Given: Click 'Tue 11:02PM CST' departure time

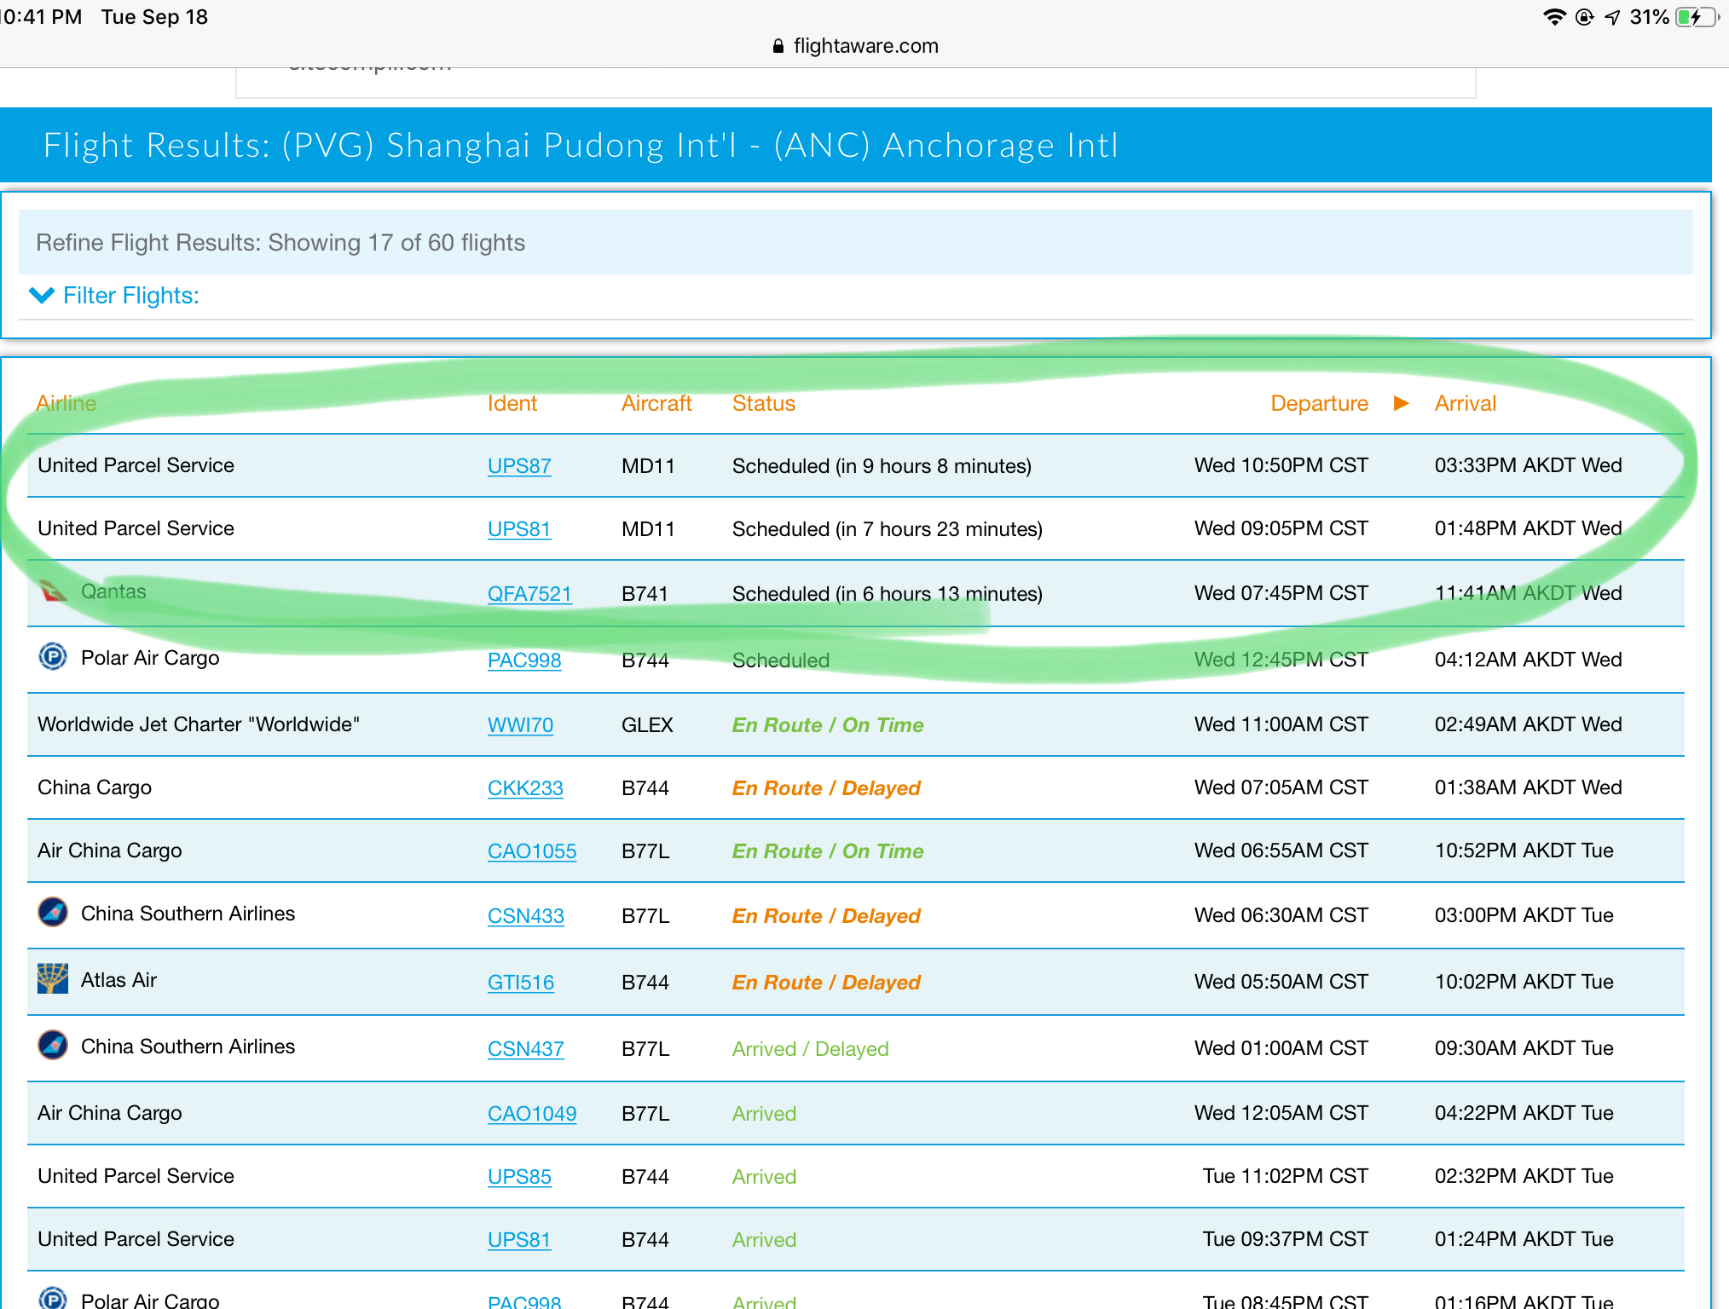Looking at the screenshot, I should point(1286,1176).
